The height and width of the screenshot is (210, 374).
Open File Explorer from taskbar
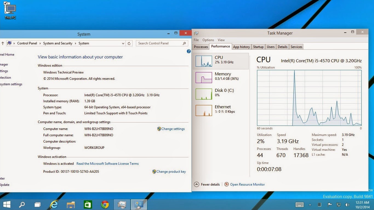[71, 205]
